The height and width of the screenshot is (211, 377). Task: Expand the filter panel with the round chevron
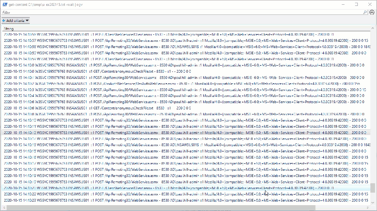[372, 13]
